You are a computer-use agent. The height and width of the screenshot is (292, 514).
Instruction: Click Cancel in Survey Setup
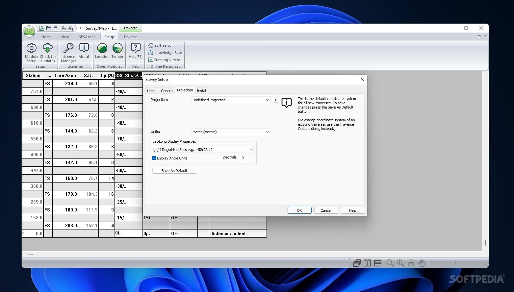(326, 210)
